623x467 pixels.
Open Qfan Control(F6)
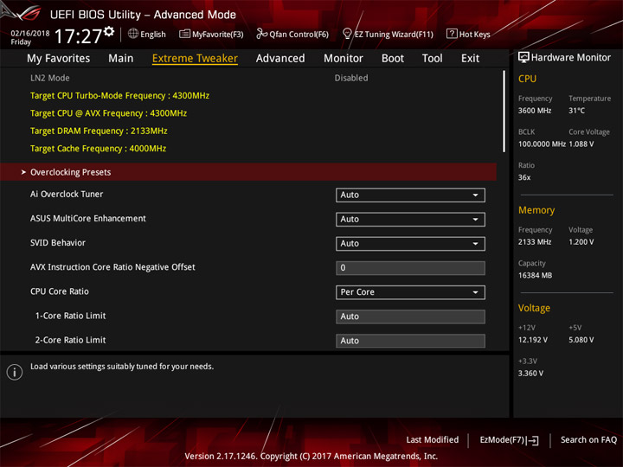[292, 34]
